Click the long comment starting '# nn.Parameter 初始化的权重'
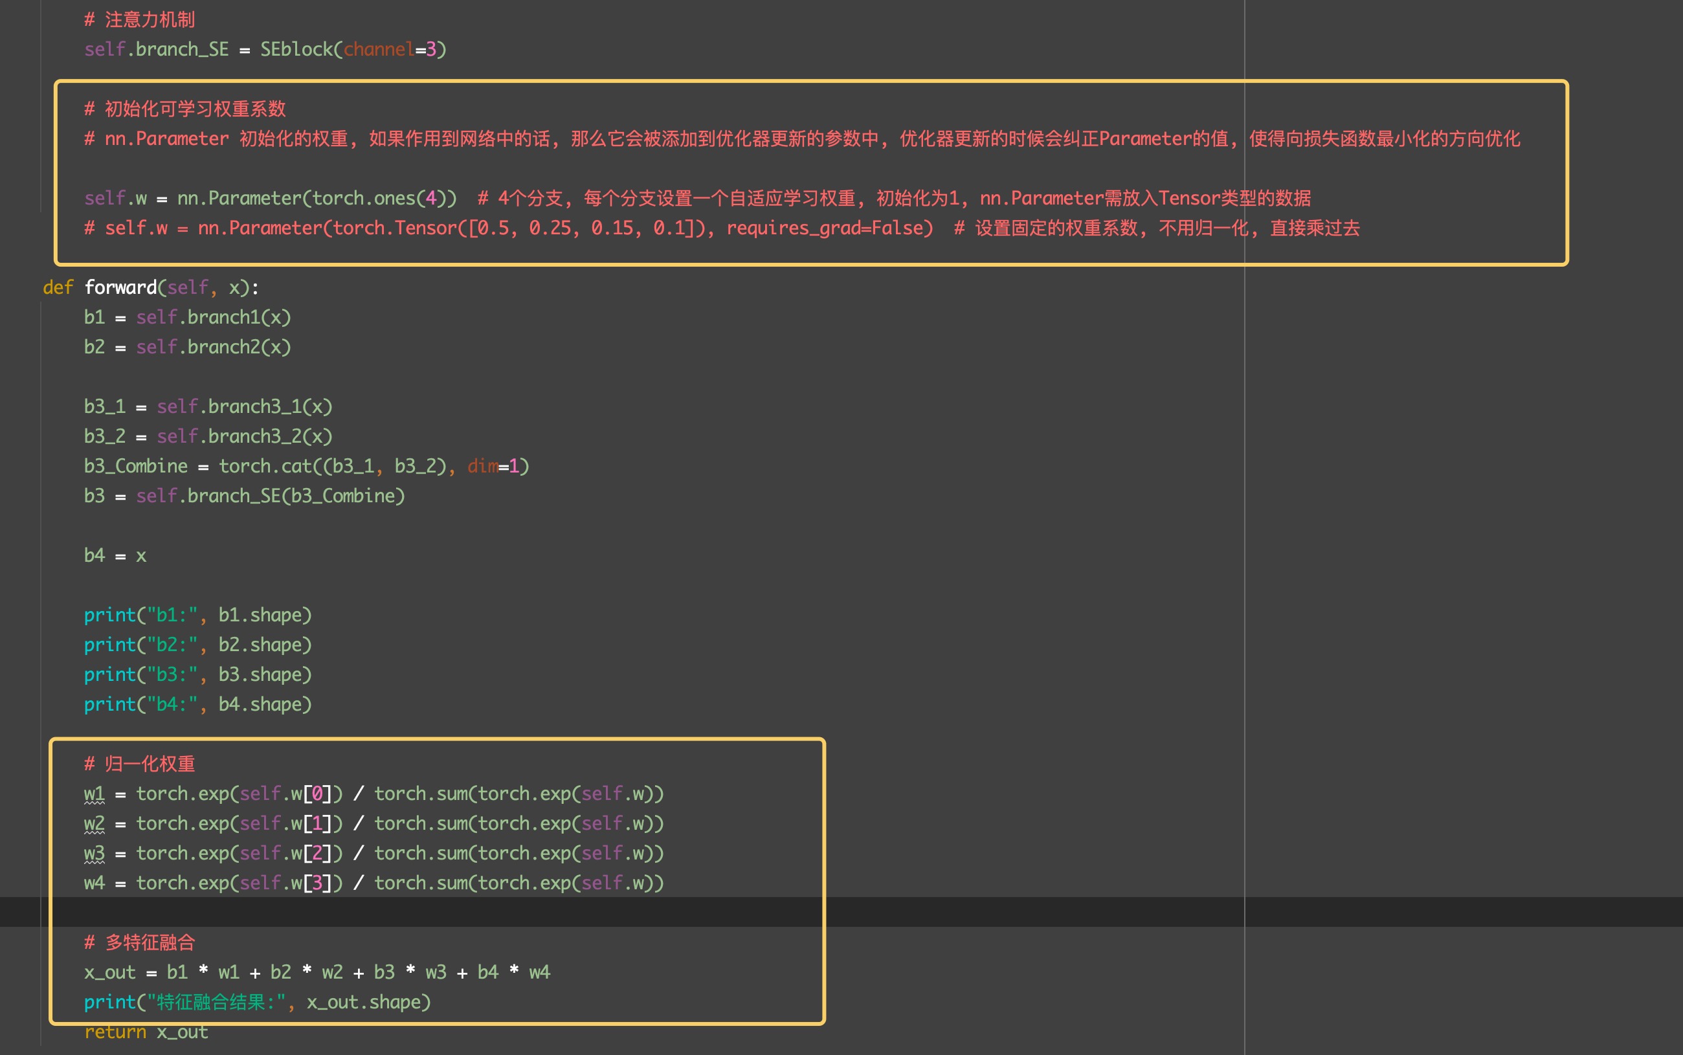 (802, 139)
